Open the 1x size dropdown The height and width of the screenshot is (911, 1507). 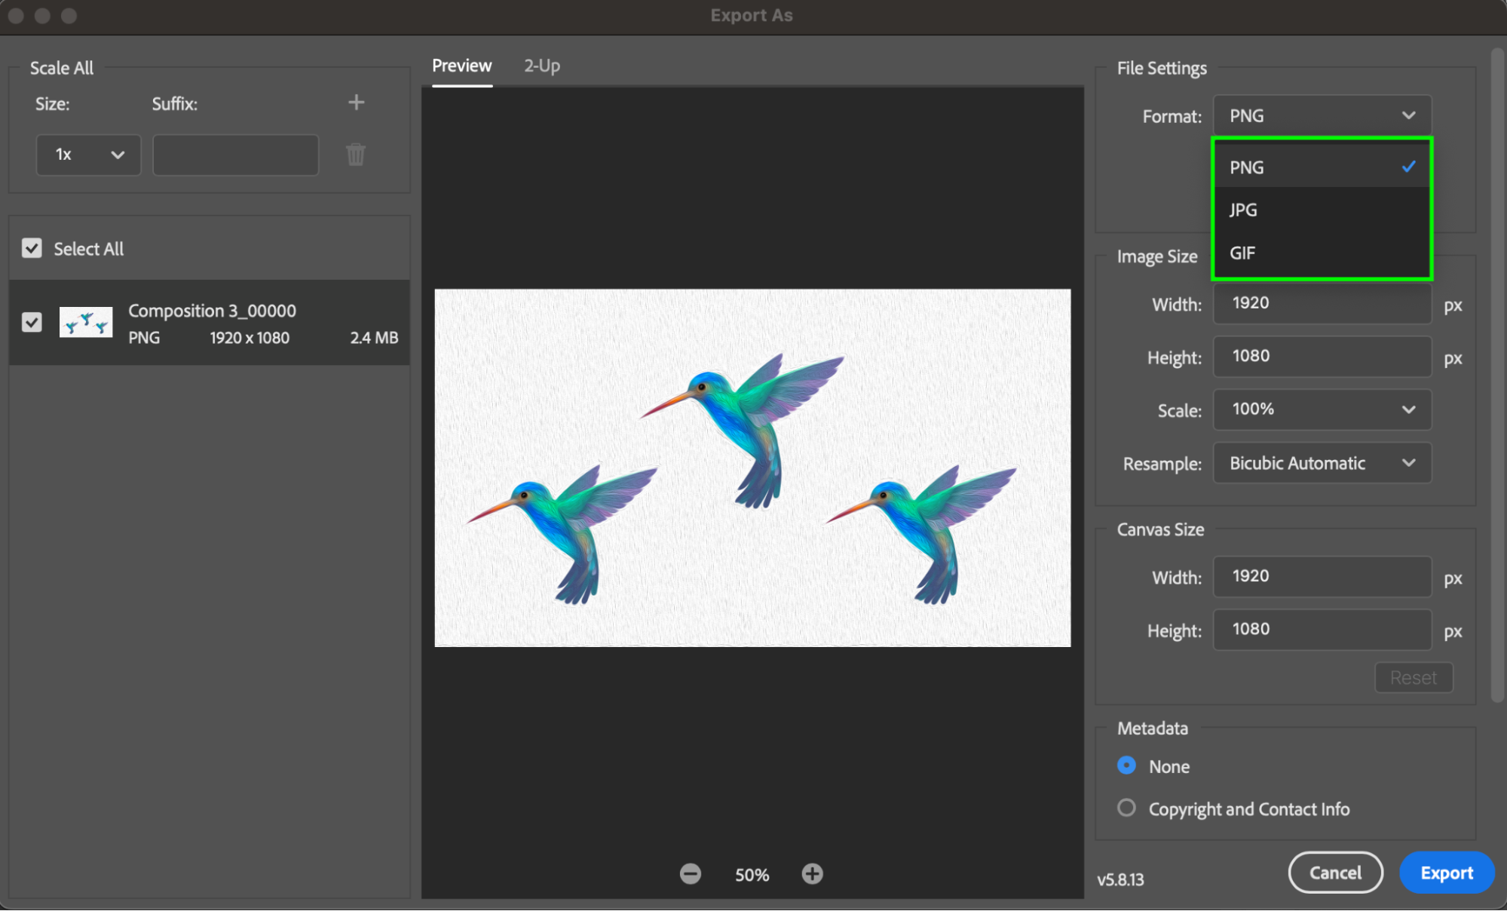tap(88, 155)
